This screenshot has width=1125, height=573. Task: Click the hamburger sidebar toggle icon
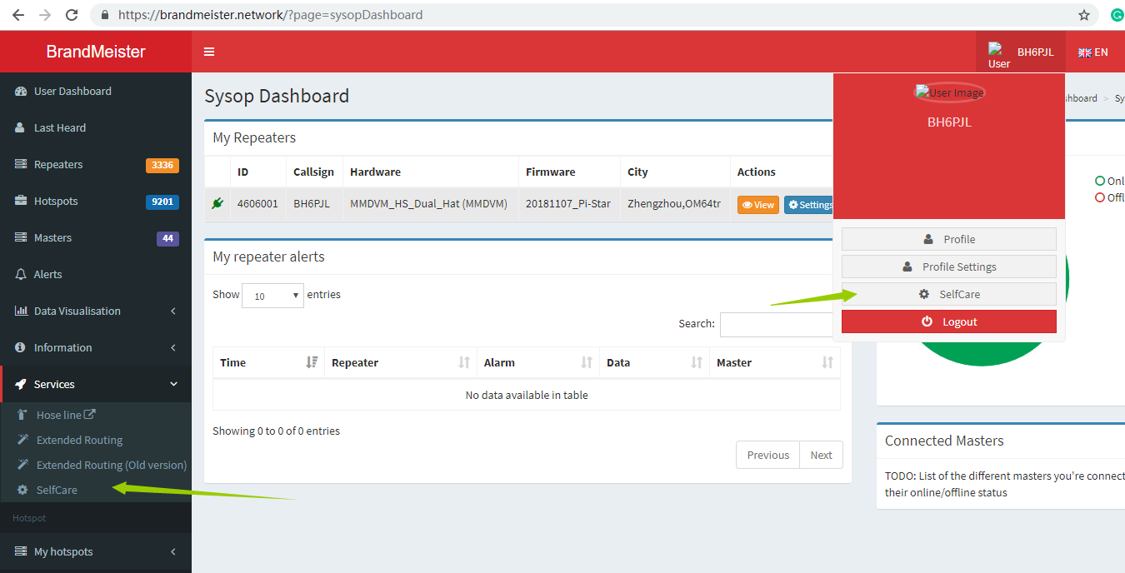pos(209,52)
